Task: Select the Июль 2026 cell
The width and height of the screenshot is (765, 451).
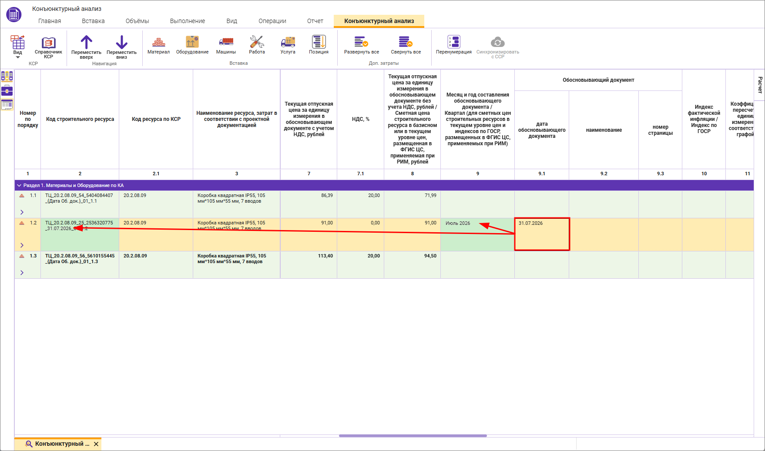Action: [x=477, y=234]
